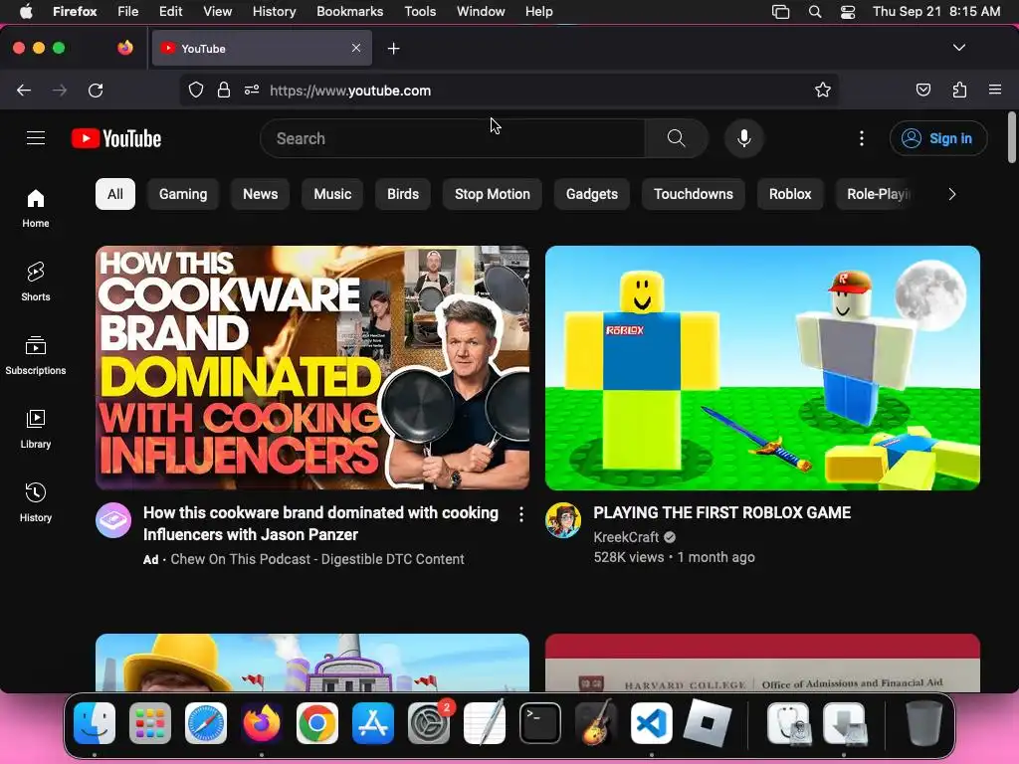Show next category chips with arrow

pos(951,194)
